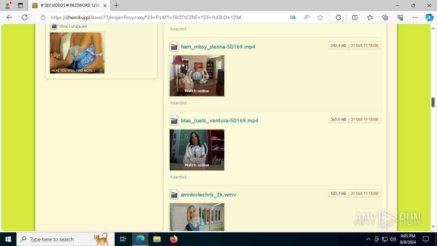Click the page vertical scrollbar thumb
The width and height of the screenshot is (437, 246).
click(433, 102)
